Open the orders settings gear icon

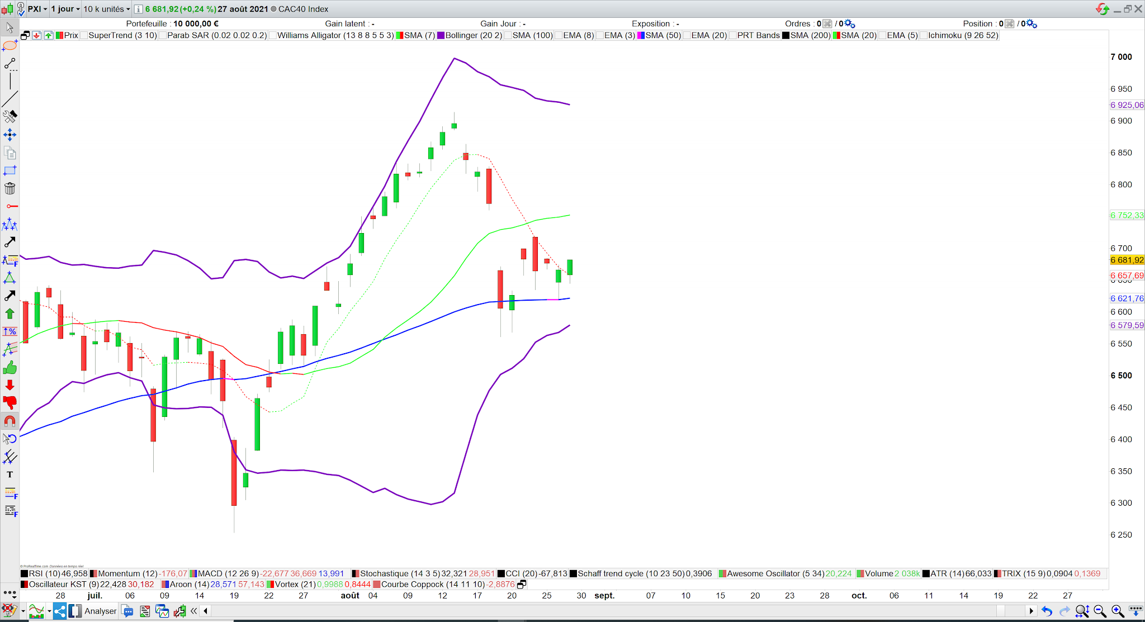click(850, 23)
